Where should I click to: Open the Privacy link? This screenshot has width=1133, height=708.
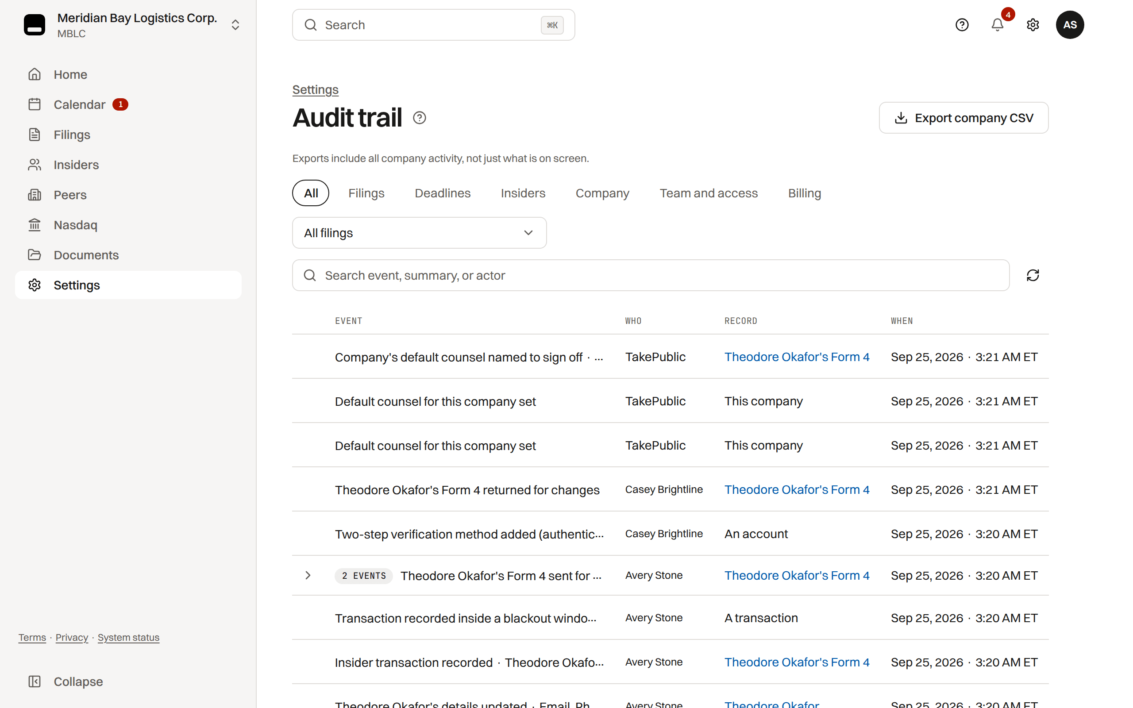coord(72,637)
